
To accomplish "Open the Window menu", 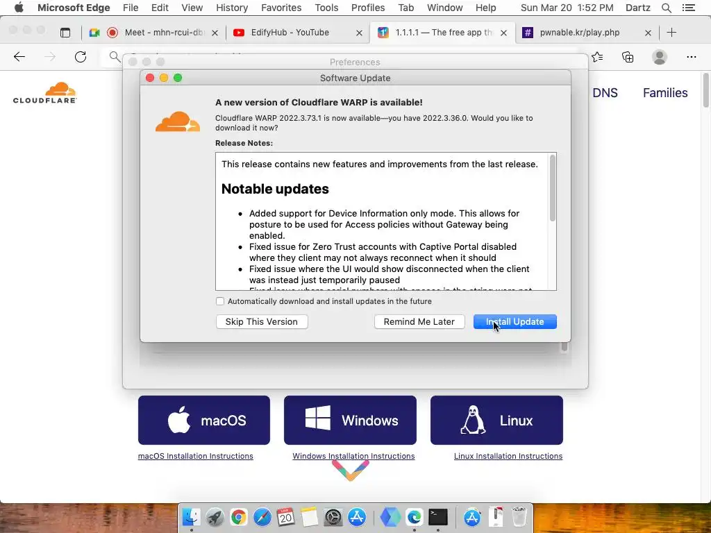I will (x=445, y=8).
